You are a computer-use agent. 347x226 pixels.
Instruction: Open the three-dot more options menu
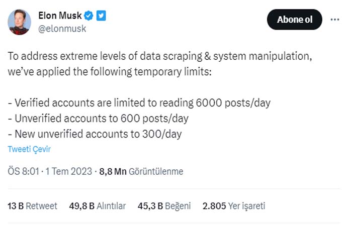pos(335,20)
